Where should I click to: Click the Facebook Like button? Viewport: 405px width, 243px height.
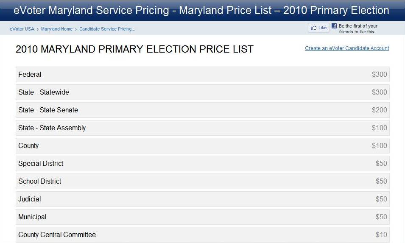(x=318, y=28)
